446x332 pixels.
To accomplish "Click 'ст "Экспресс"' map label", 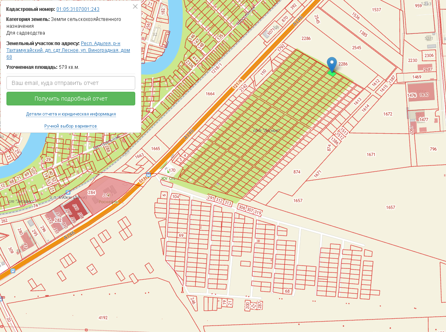I will click(x=21, y=201).
